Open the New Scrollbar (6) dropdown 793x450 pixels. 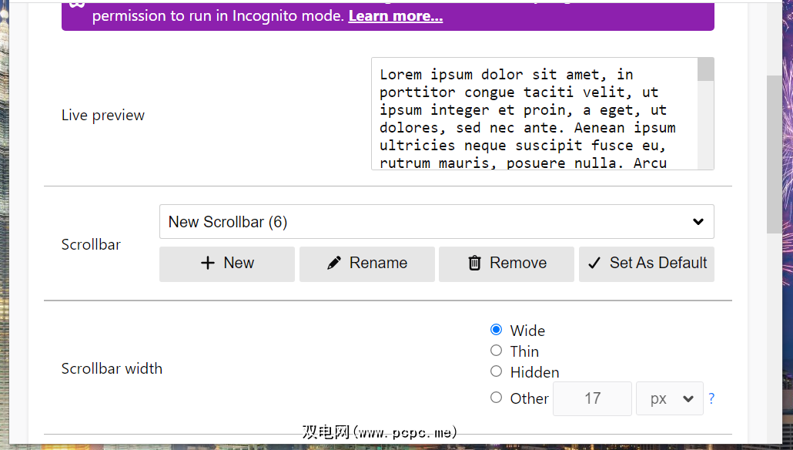click(x=437, y=222)
